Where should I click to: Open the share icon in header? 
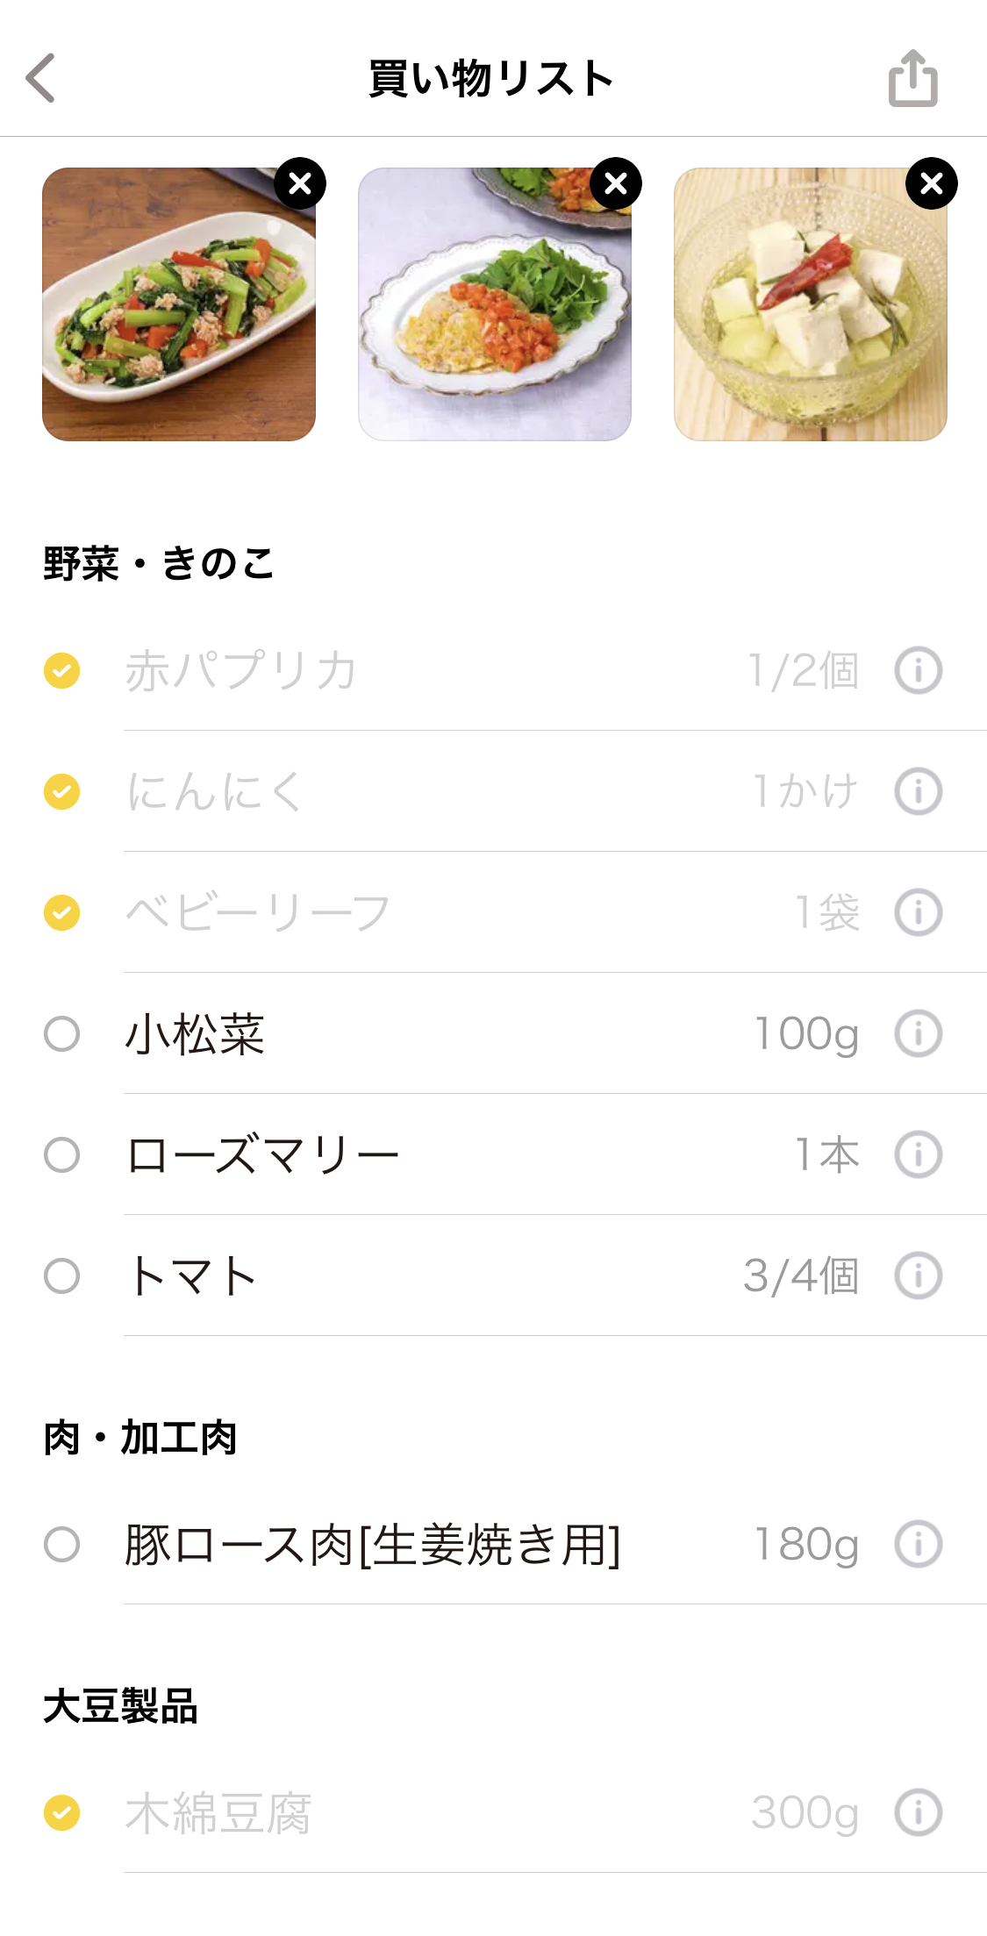[912, 78]
